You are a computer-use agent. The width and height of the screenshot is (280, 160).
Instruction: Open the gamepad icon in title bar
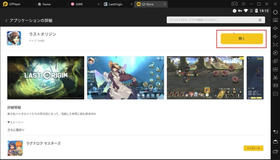coord(234,4)
